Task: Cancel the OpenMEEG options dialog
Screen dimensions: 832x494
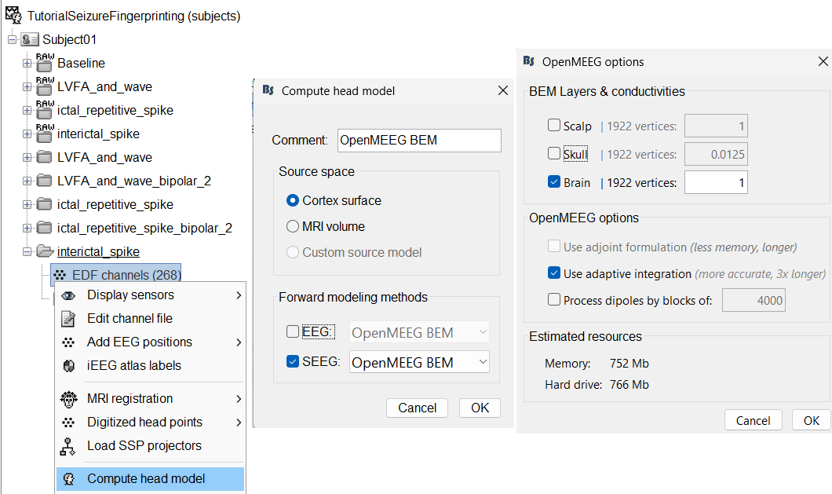Action: [753, 420]
